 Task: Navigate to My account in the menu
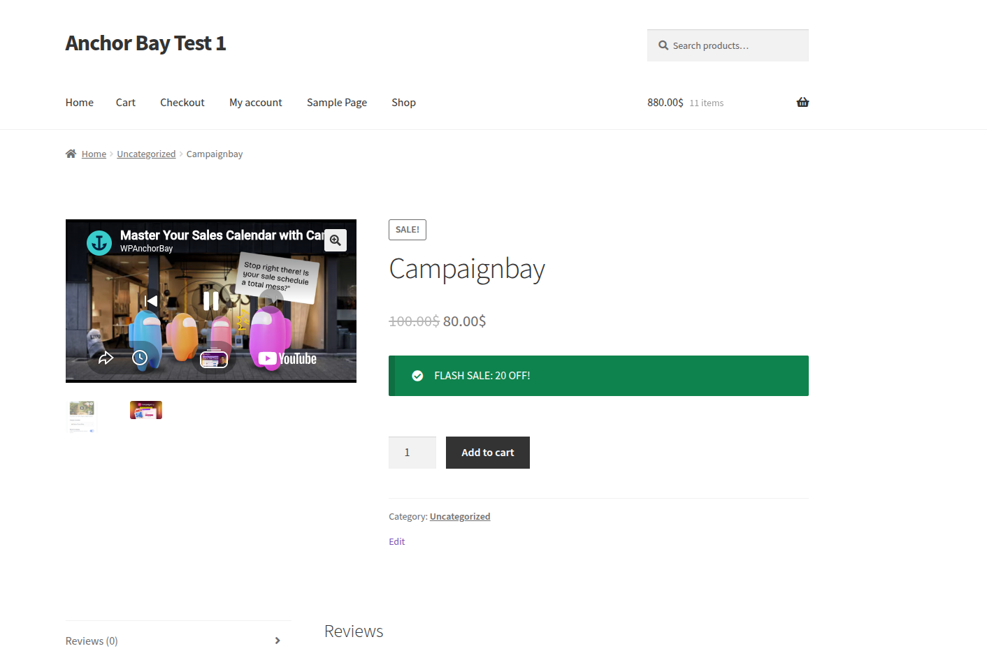[255, 102]
